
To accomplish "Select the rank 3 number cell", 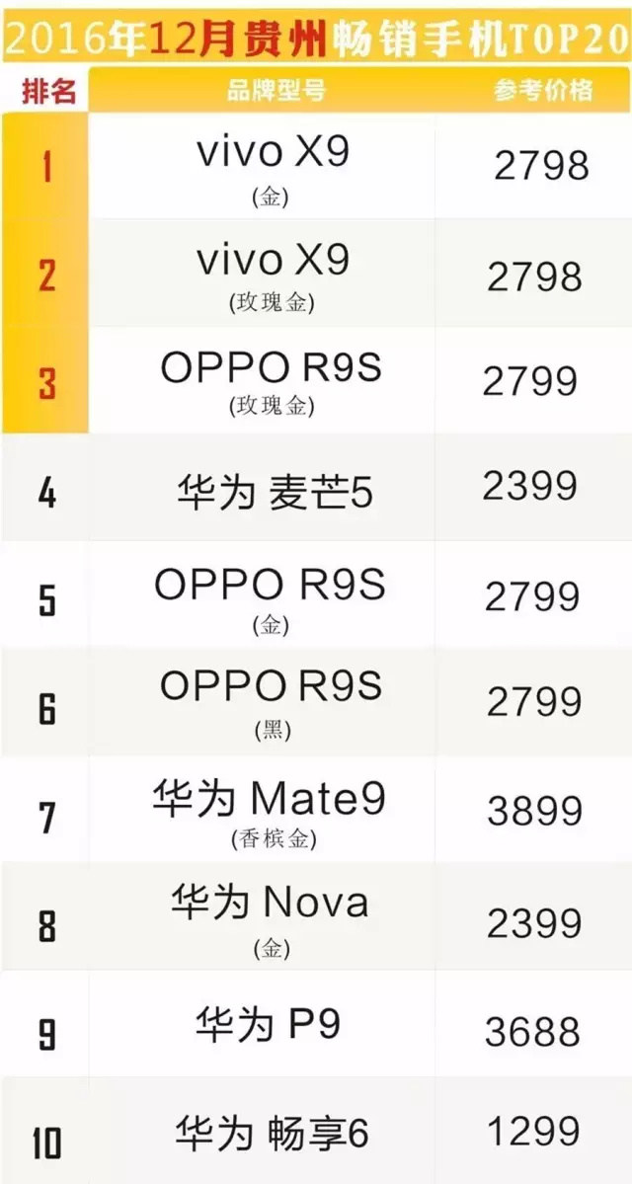I will click(46, 382).
